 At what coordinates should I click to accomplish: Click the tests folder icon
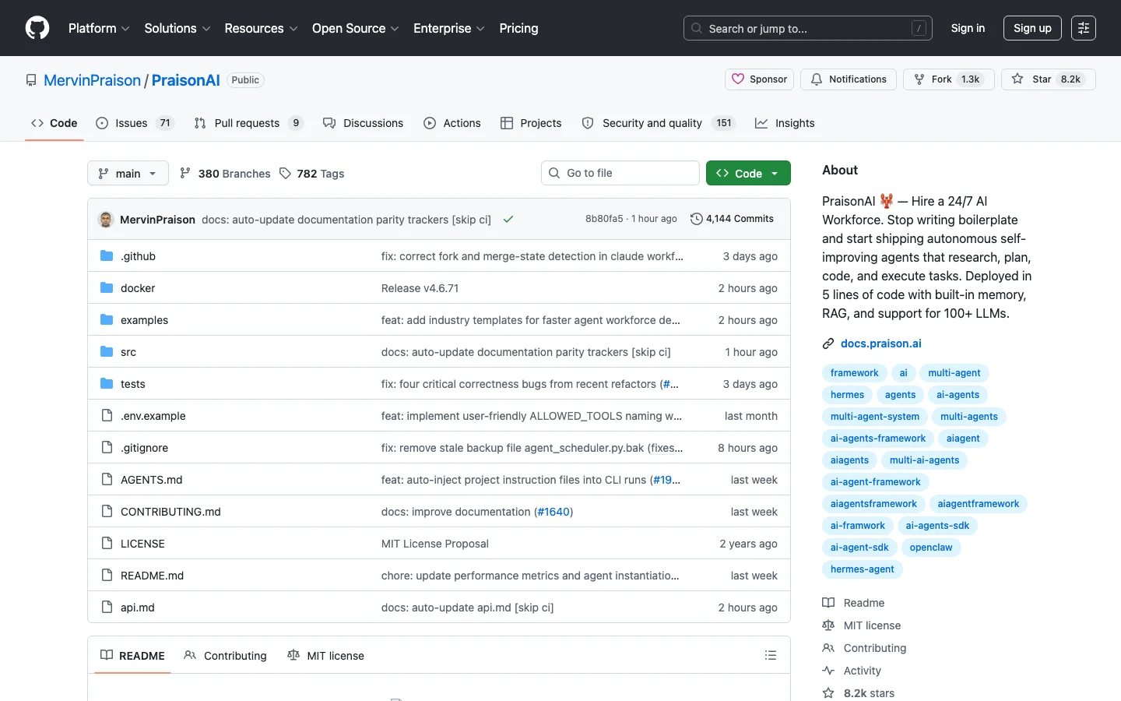click(107, 384)
